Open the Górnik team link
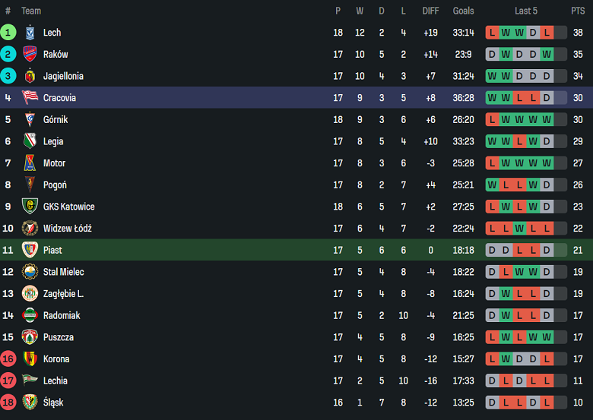Image resolution: width=593 pixels, height=420 pixels. click(55, 119)
